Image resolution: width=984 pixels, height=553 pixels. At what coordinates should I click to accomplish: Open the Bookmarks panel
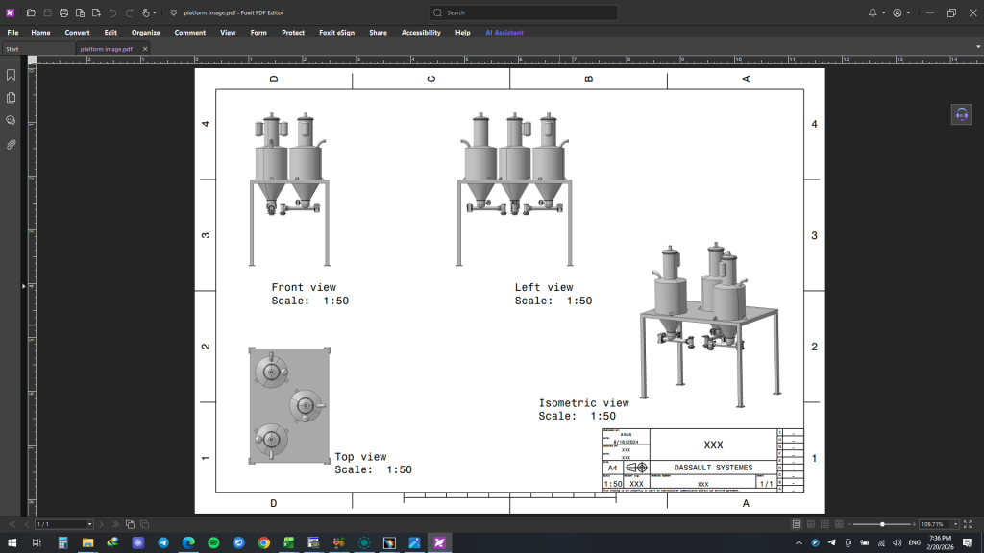coord(11,75)
